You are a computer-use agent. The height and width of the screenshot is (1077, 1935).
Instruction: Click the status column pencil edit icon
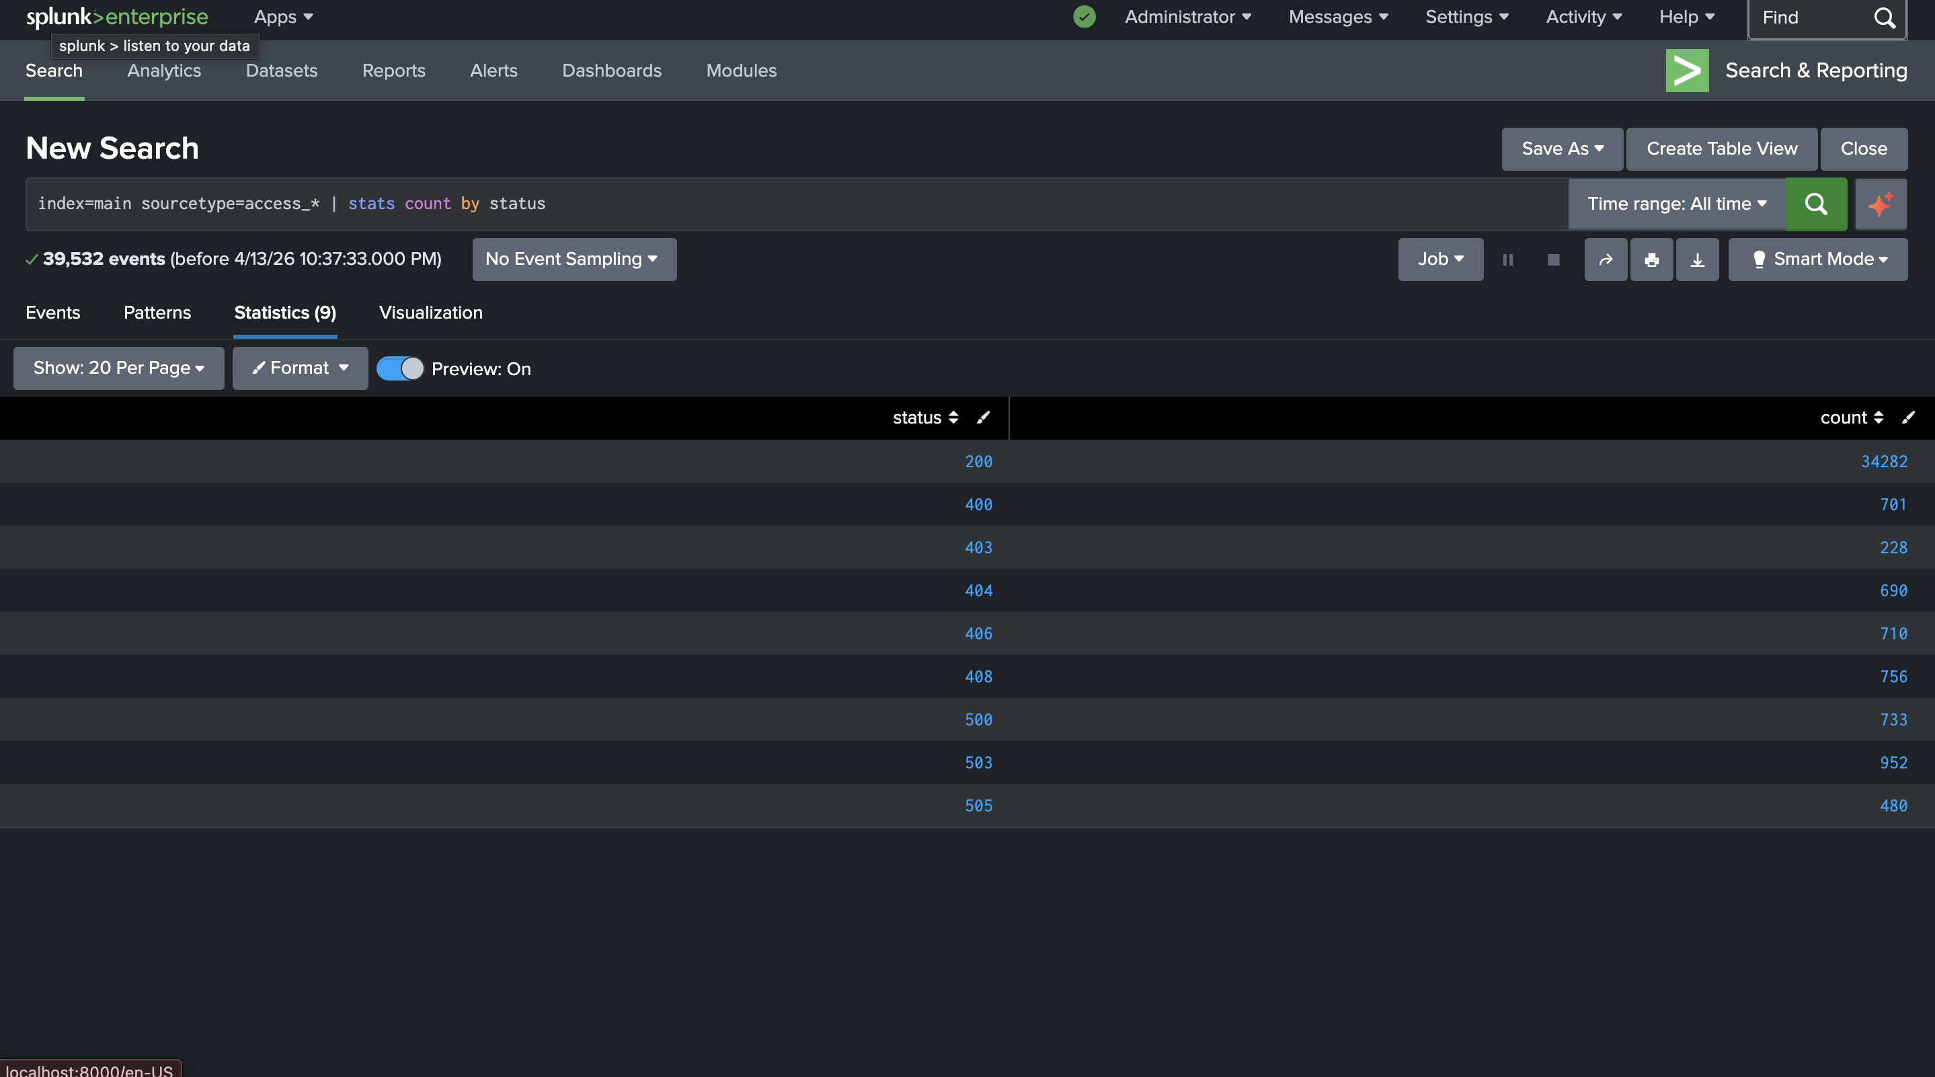983,417
